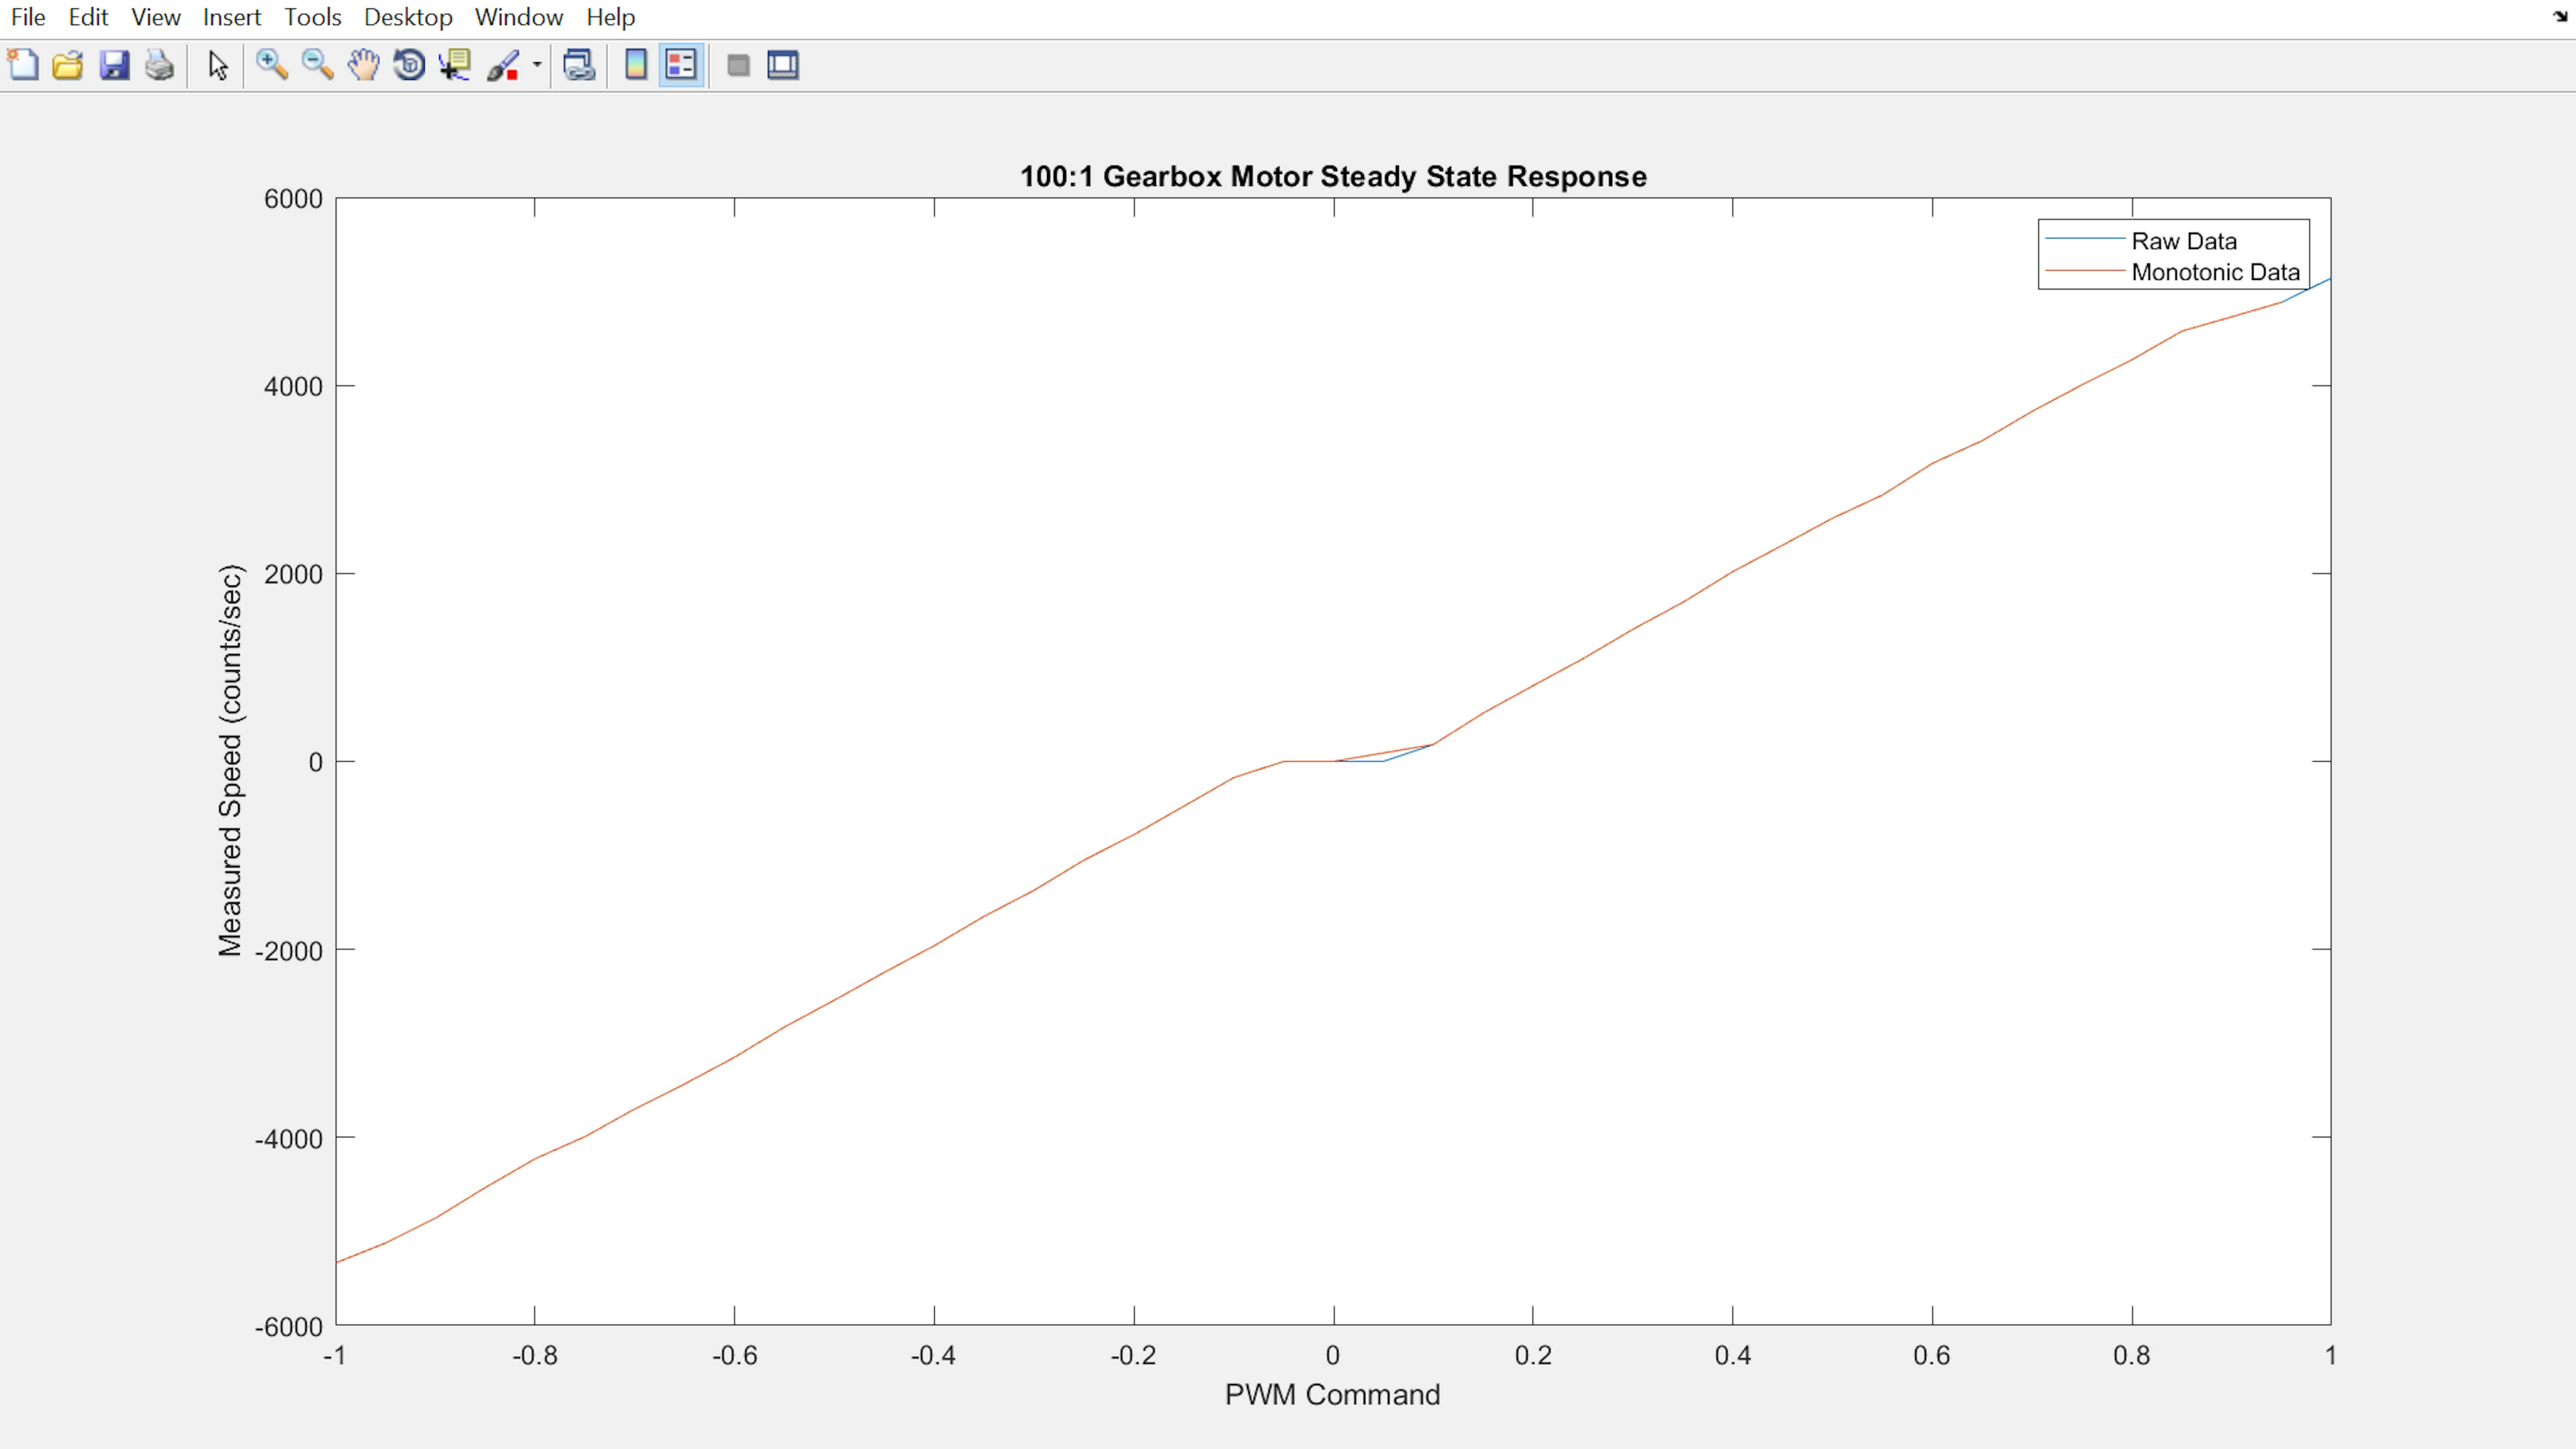Click the Raw Data legend entry
Image resolution: width=2576 pixels, height=1449 pixels.
[2183, 241]
